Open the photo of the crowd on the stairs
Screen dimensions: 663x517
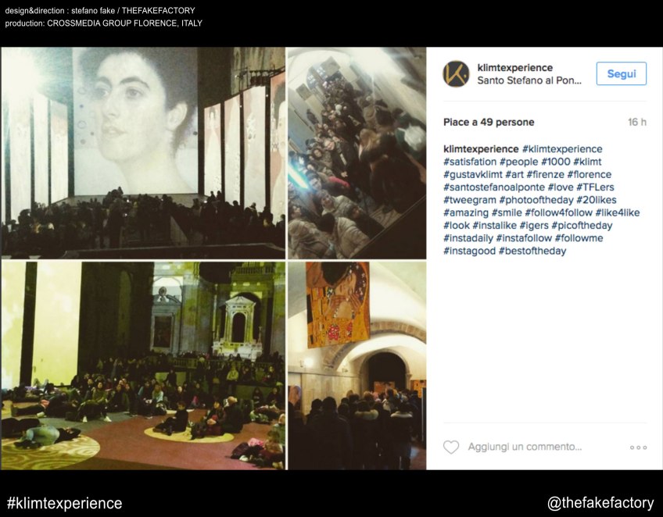[357, 153]
